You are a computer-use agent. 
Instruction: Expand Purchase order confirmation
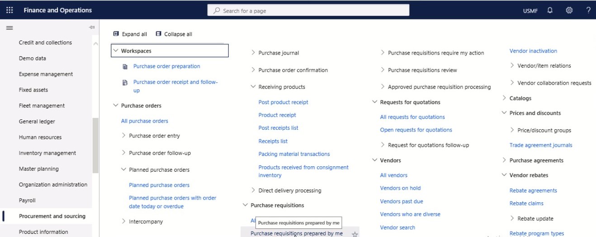253,70
